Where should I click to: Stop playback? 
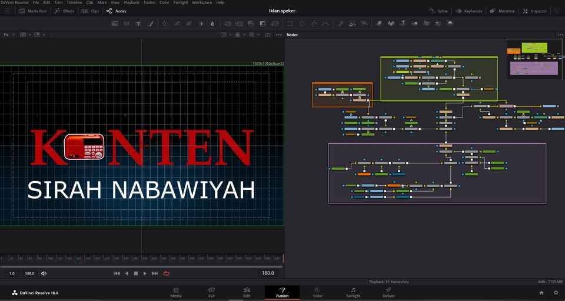136,273
